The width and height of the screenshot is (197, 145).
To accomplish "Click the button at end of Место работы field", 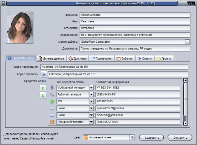I will pyautogui.click(x=187, y=42).
